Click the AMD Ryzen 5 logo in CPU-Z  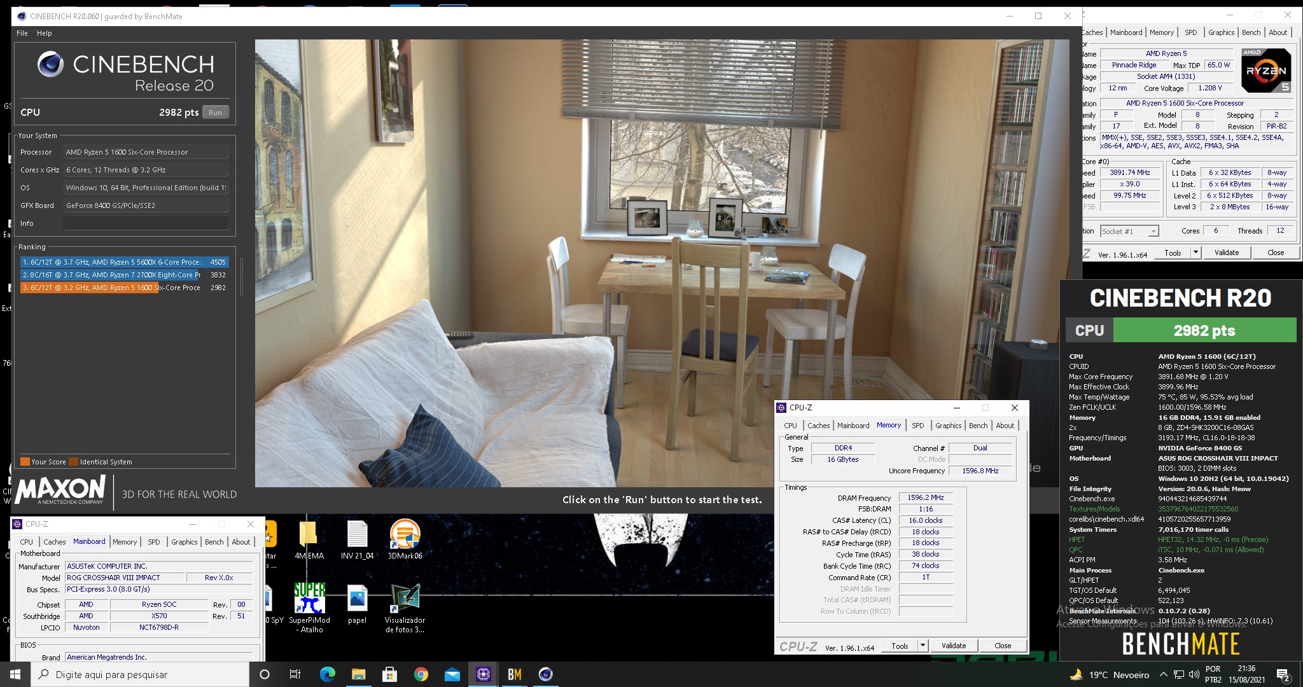(1266, 70)
